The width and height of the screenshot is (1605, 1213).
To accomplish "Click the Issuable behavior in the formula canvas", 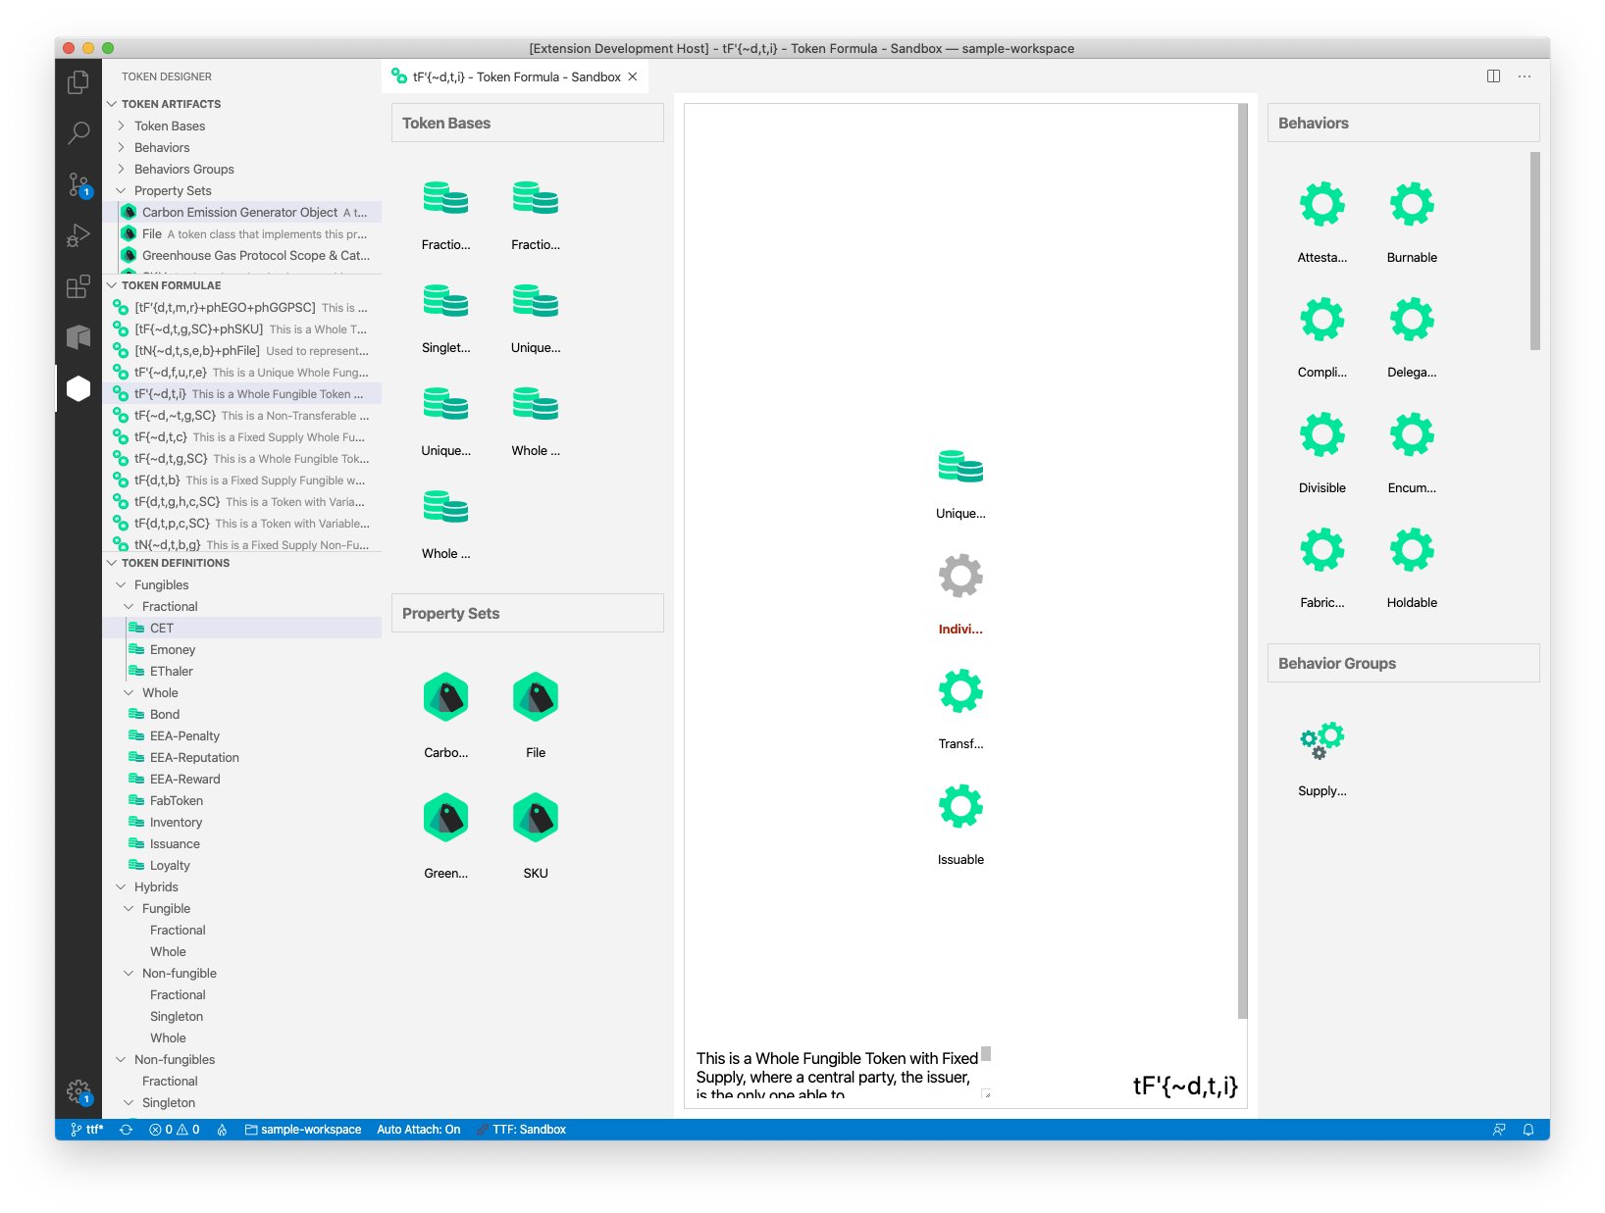I will (959, 807).
